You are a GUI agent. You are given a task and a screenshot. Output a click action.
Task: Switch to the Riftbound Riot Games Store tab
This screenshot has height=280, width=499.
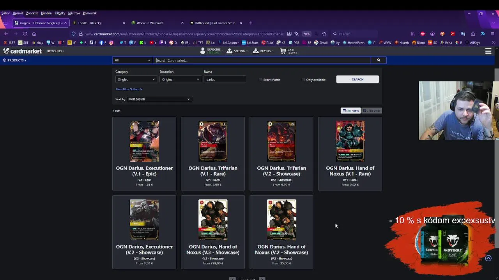tap(216, 23)
